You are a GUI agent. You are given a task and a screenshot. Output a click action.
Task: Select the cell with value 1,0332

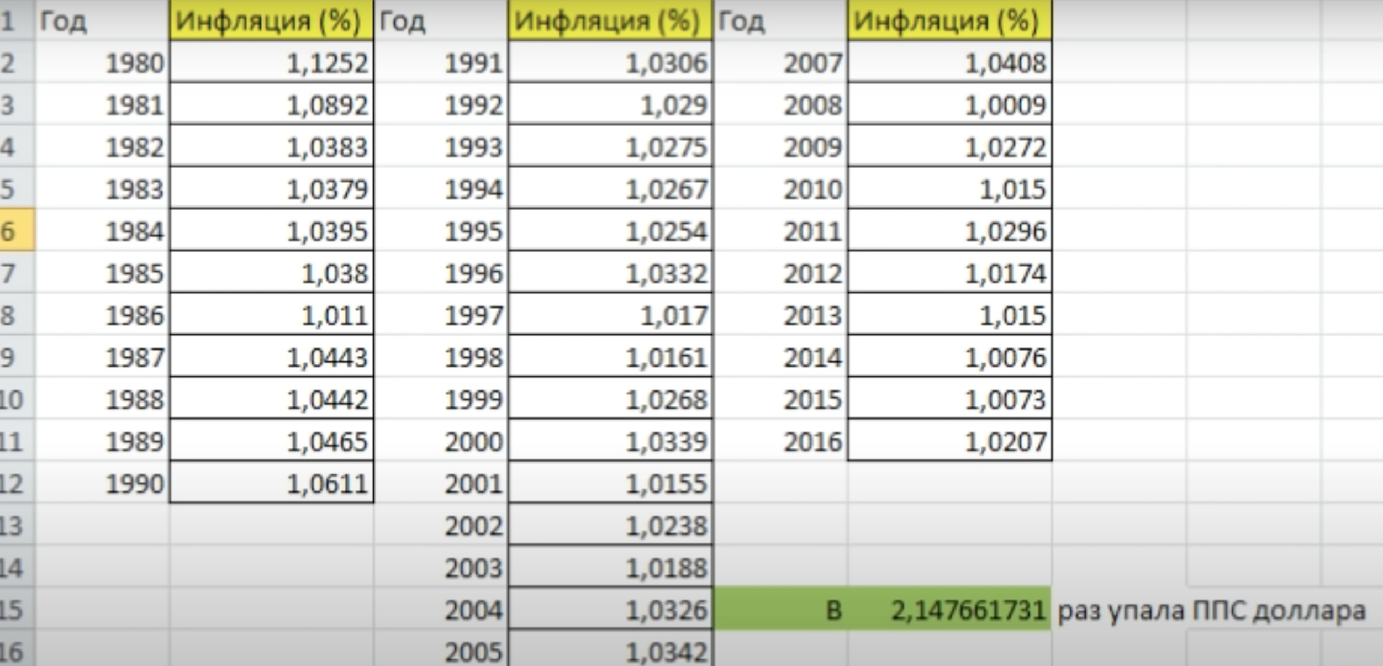pyautogui.click(x=610, y=272)
